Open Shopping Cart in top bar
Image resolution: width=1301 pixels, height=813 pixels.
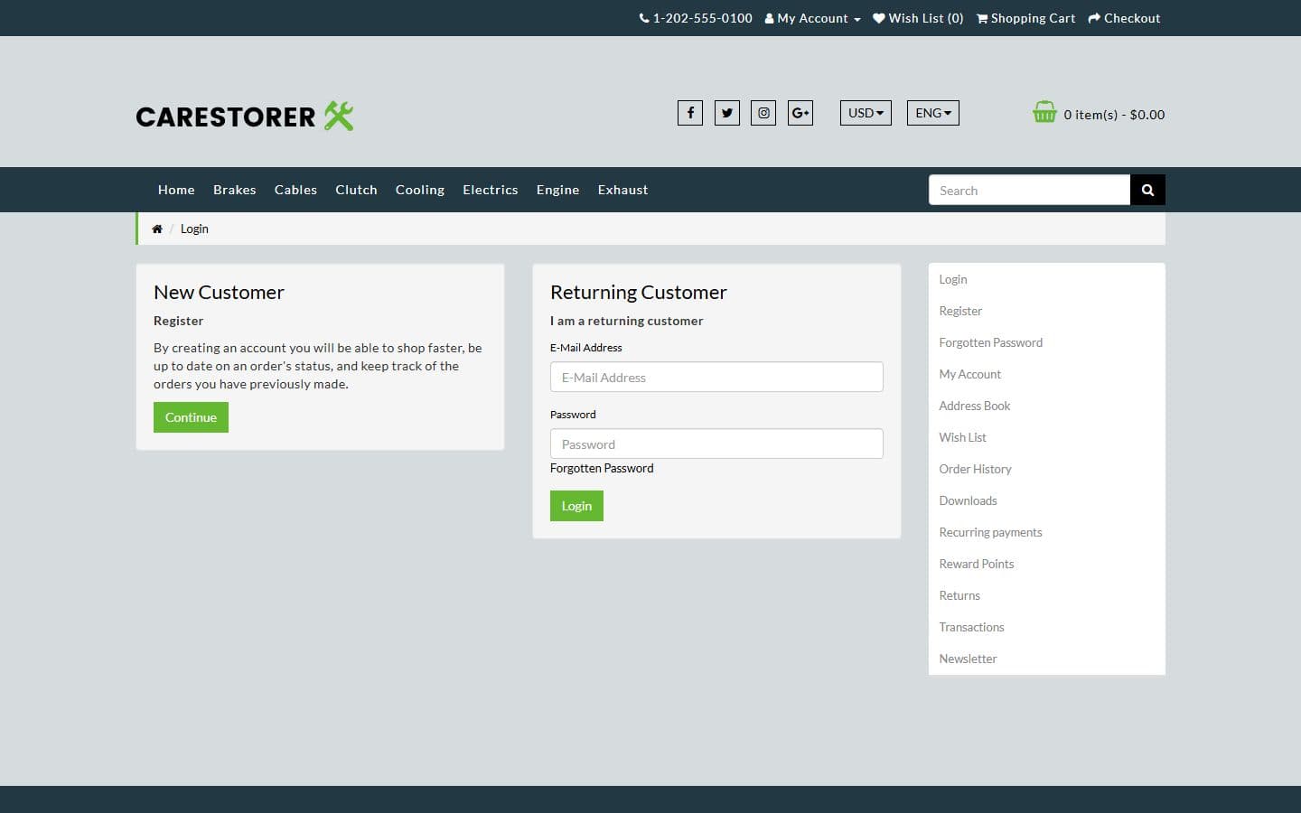(1025, 18)
